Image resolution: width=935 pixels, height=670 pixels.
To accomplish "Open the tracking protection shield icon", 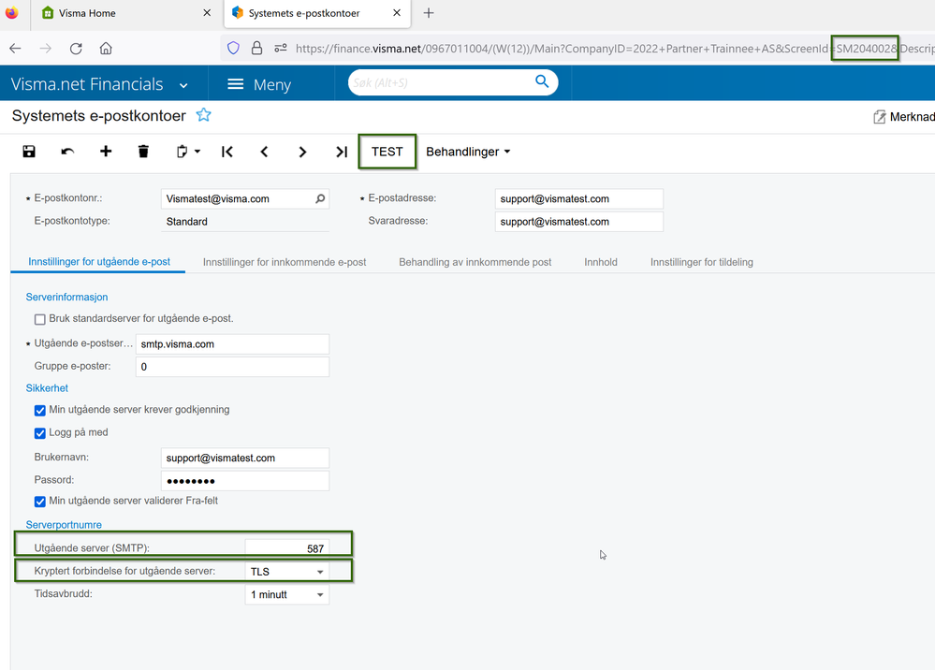I will 233,49.
